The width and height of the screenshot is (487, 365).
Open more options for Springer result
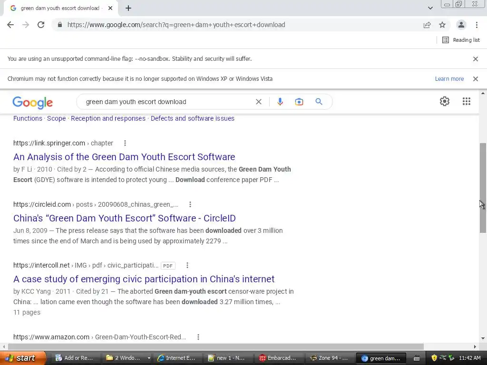pos(125,143)
